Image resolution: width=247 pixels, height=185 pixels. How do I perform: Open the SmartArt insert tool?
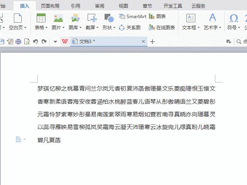coord(132,17)
